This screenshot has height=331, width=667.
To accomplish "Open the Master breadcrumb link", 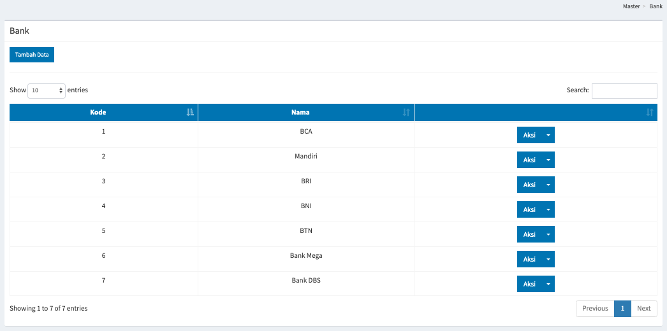I will tap(631, 6).
